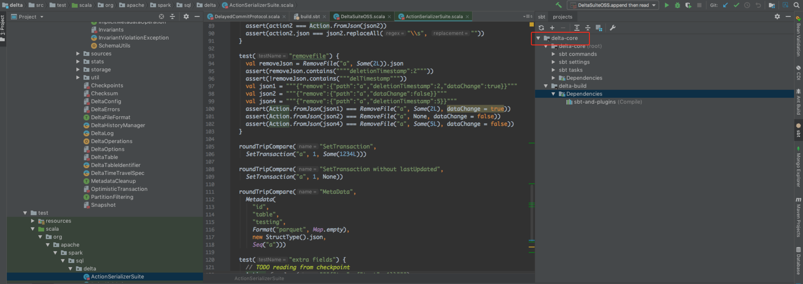
Task: Open Project panel gear settings
Action: (186, 16)
